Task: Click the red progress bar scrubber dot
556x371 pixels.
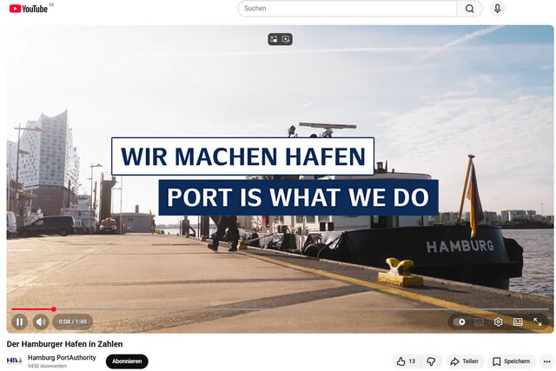Action: pyautogui.click(x=54, y=309)
